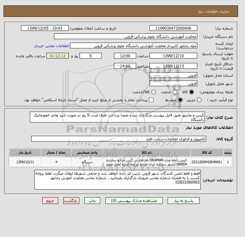The height and width of the screenshot is (237, 245).
Task: Click the تعداد / مقدار column header
Action: click(56, 152)
